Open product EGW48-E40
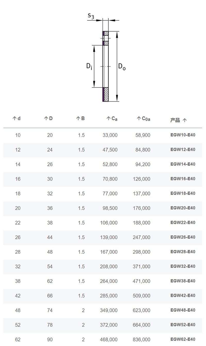The image size is (206, 346). click(183, 310)
